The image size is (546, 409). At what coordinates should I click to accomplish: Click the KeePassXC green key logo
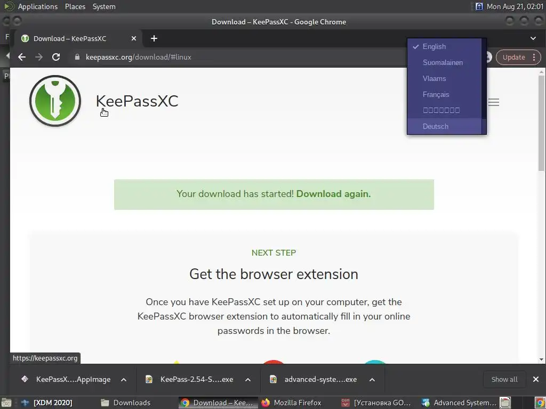tap(55, 101)
